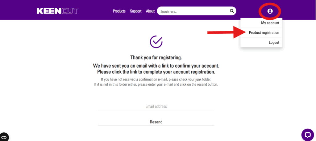Click the bottom-left cookie settings icon
316x141 pixels.
[x=4, y=137]
